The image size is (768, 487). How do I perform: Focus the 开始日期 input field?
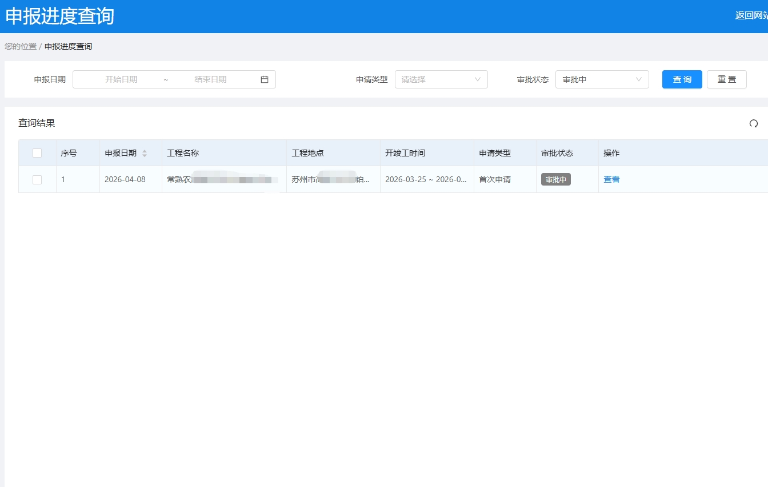point(121,79)
